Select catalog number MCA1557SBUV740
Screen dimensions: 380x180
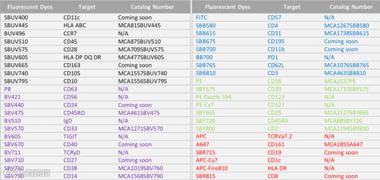coord(143,73)
